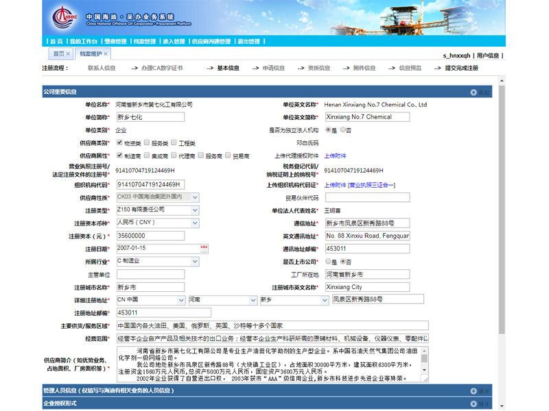This screenshot has height=411, width=549.
Task: Click inside the 经营范围 input field
Action: click(274, 337)
